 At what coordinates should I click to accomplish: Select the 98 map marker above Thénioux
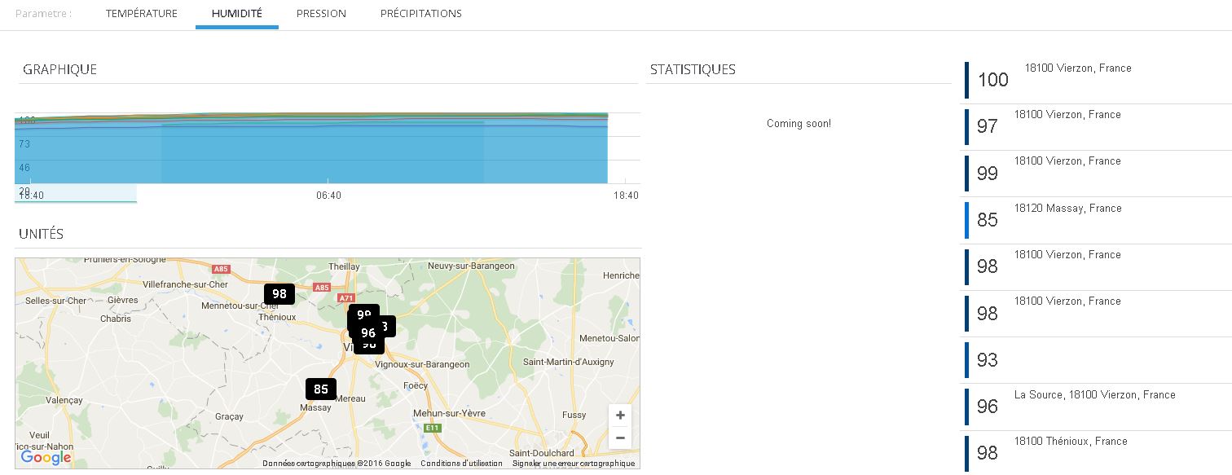[279, 294]
